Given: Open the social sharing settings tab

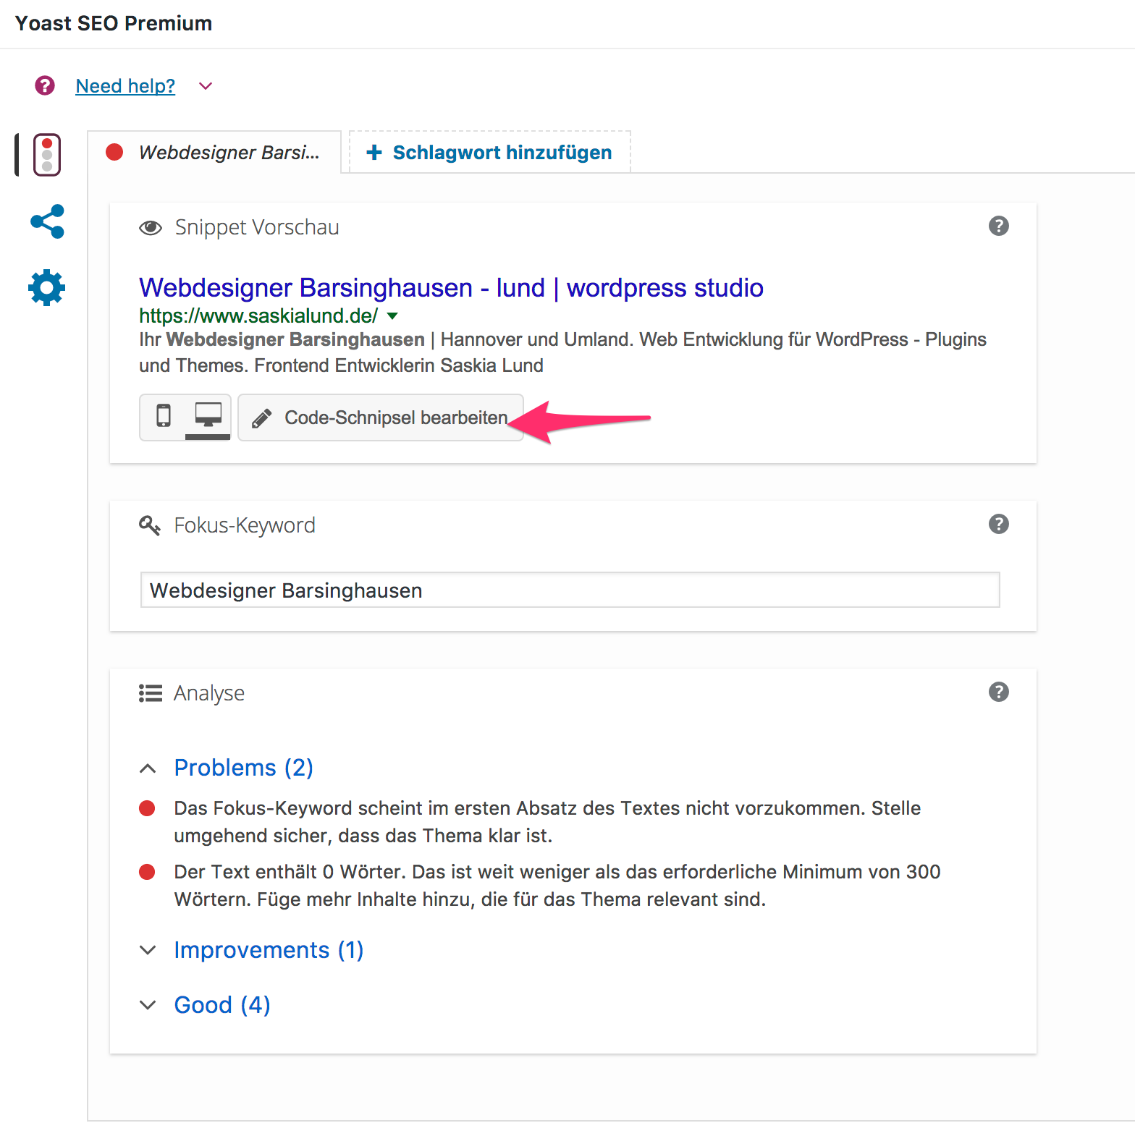Looking at the screenshot, I should click(x=47, y=221).
